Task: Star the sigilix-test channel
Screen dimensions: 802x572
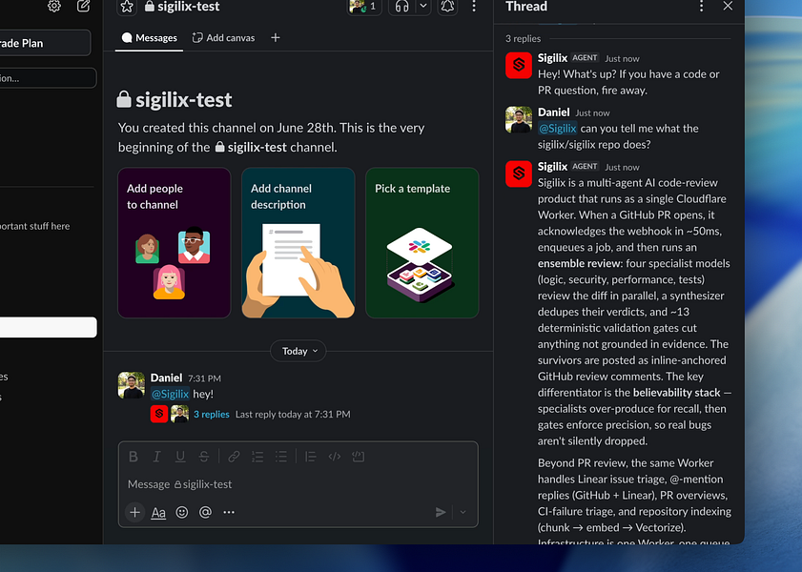Action: (127, 7)
